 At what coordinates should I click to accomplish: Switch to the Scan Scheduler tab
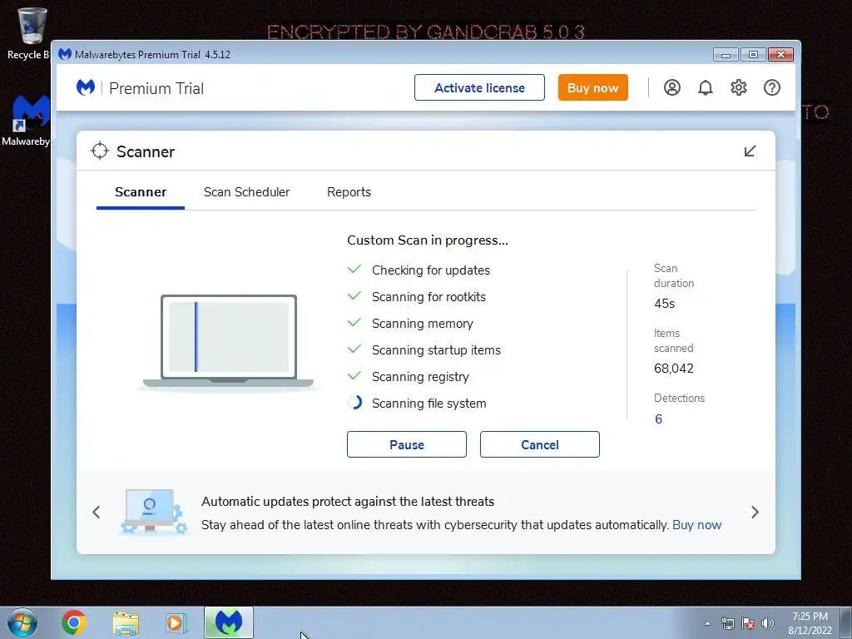pos(246,192)
